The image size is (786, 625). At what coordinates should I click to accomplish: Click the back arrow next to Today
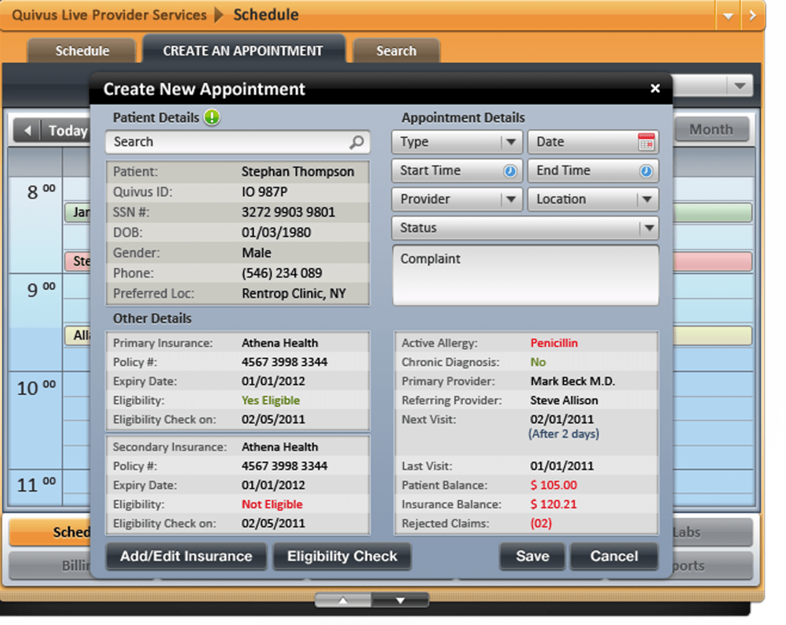point(27,130)
